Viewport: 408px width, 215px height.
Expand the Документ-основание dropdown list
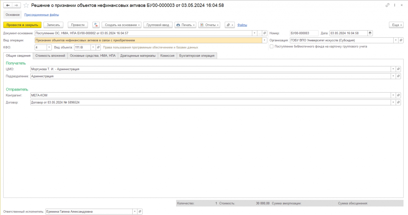click(x=255, y=33)
